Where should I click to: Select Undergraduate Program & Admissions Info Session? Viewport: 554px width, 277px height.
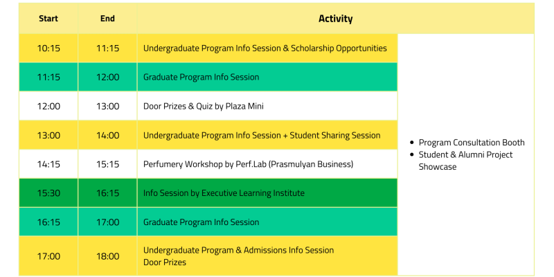coord(238,250)
